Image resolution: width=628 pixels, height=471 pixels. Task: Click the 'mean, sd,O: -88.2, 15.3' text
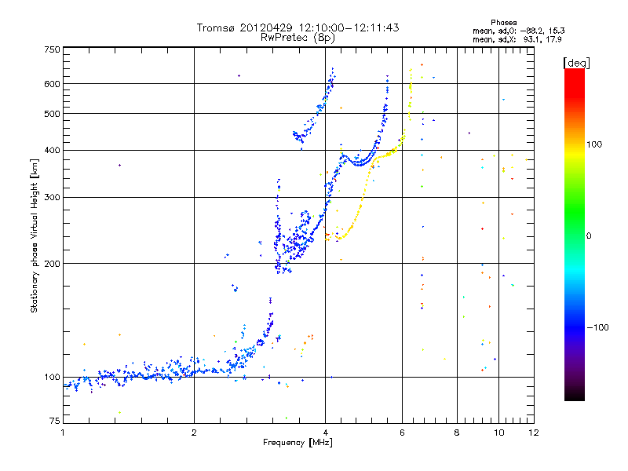point(519,31)
